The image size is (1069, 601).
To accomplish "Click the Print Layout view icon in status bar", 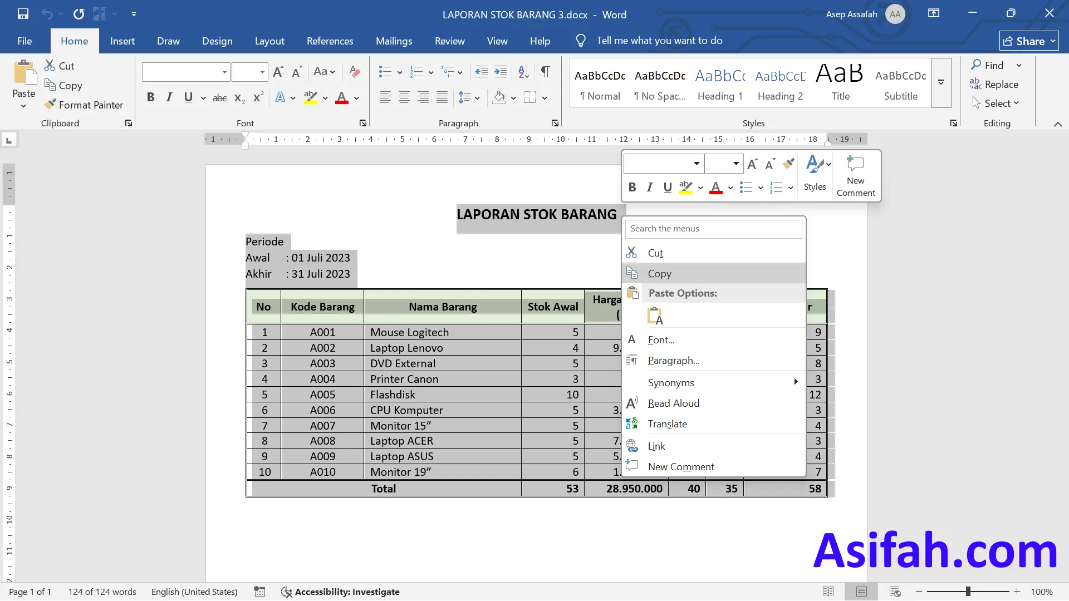I will click(x=861, y=592).
